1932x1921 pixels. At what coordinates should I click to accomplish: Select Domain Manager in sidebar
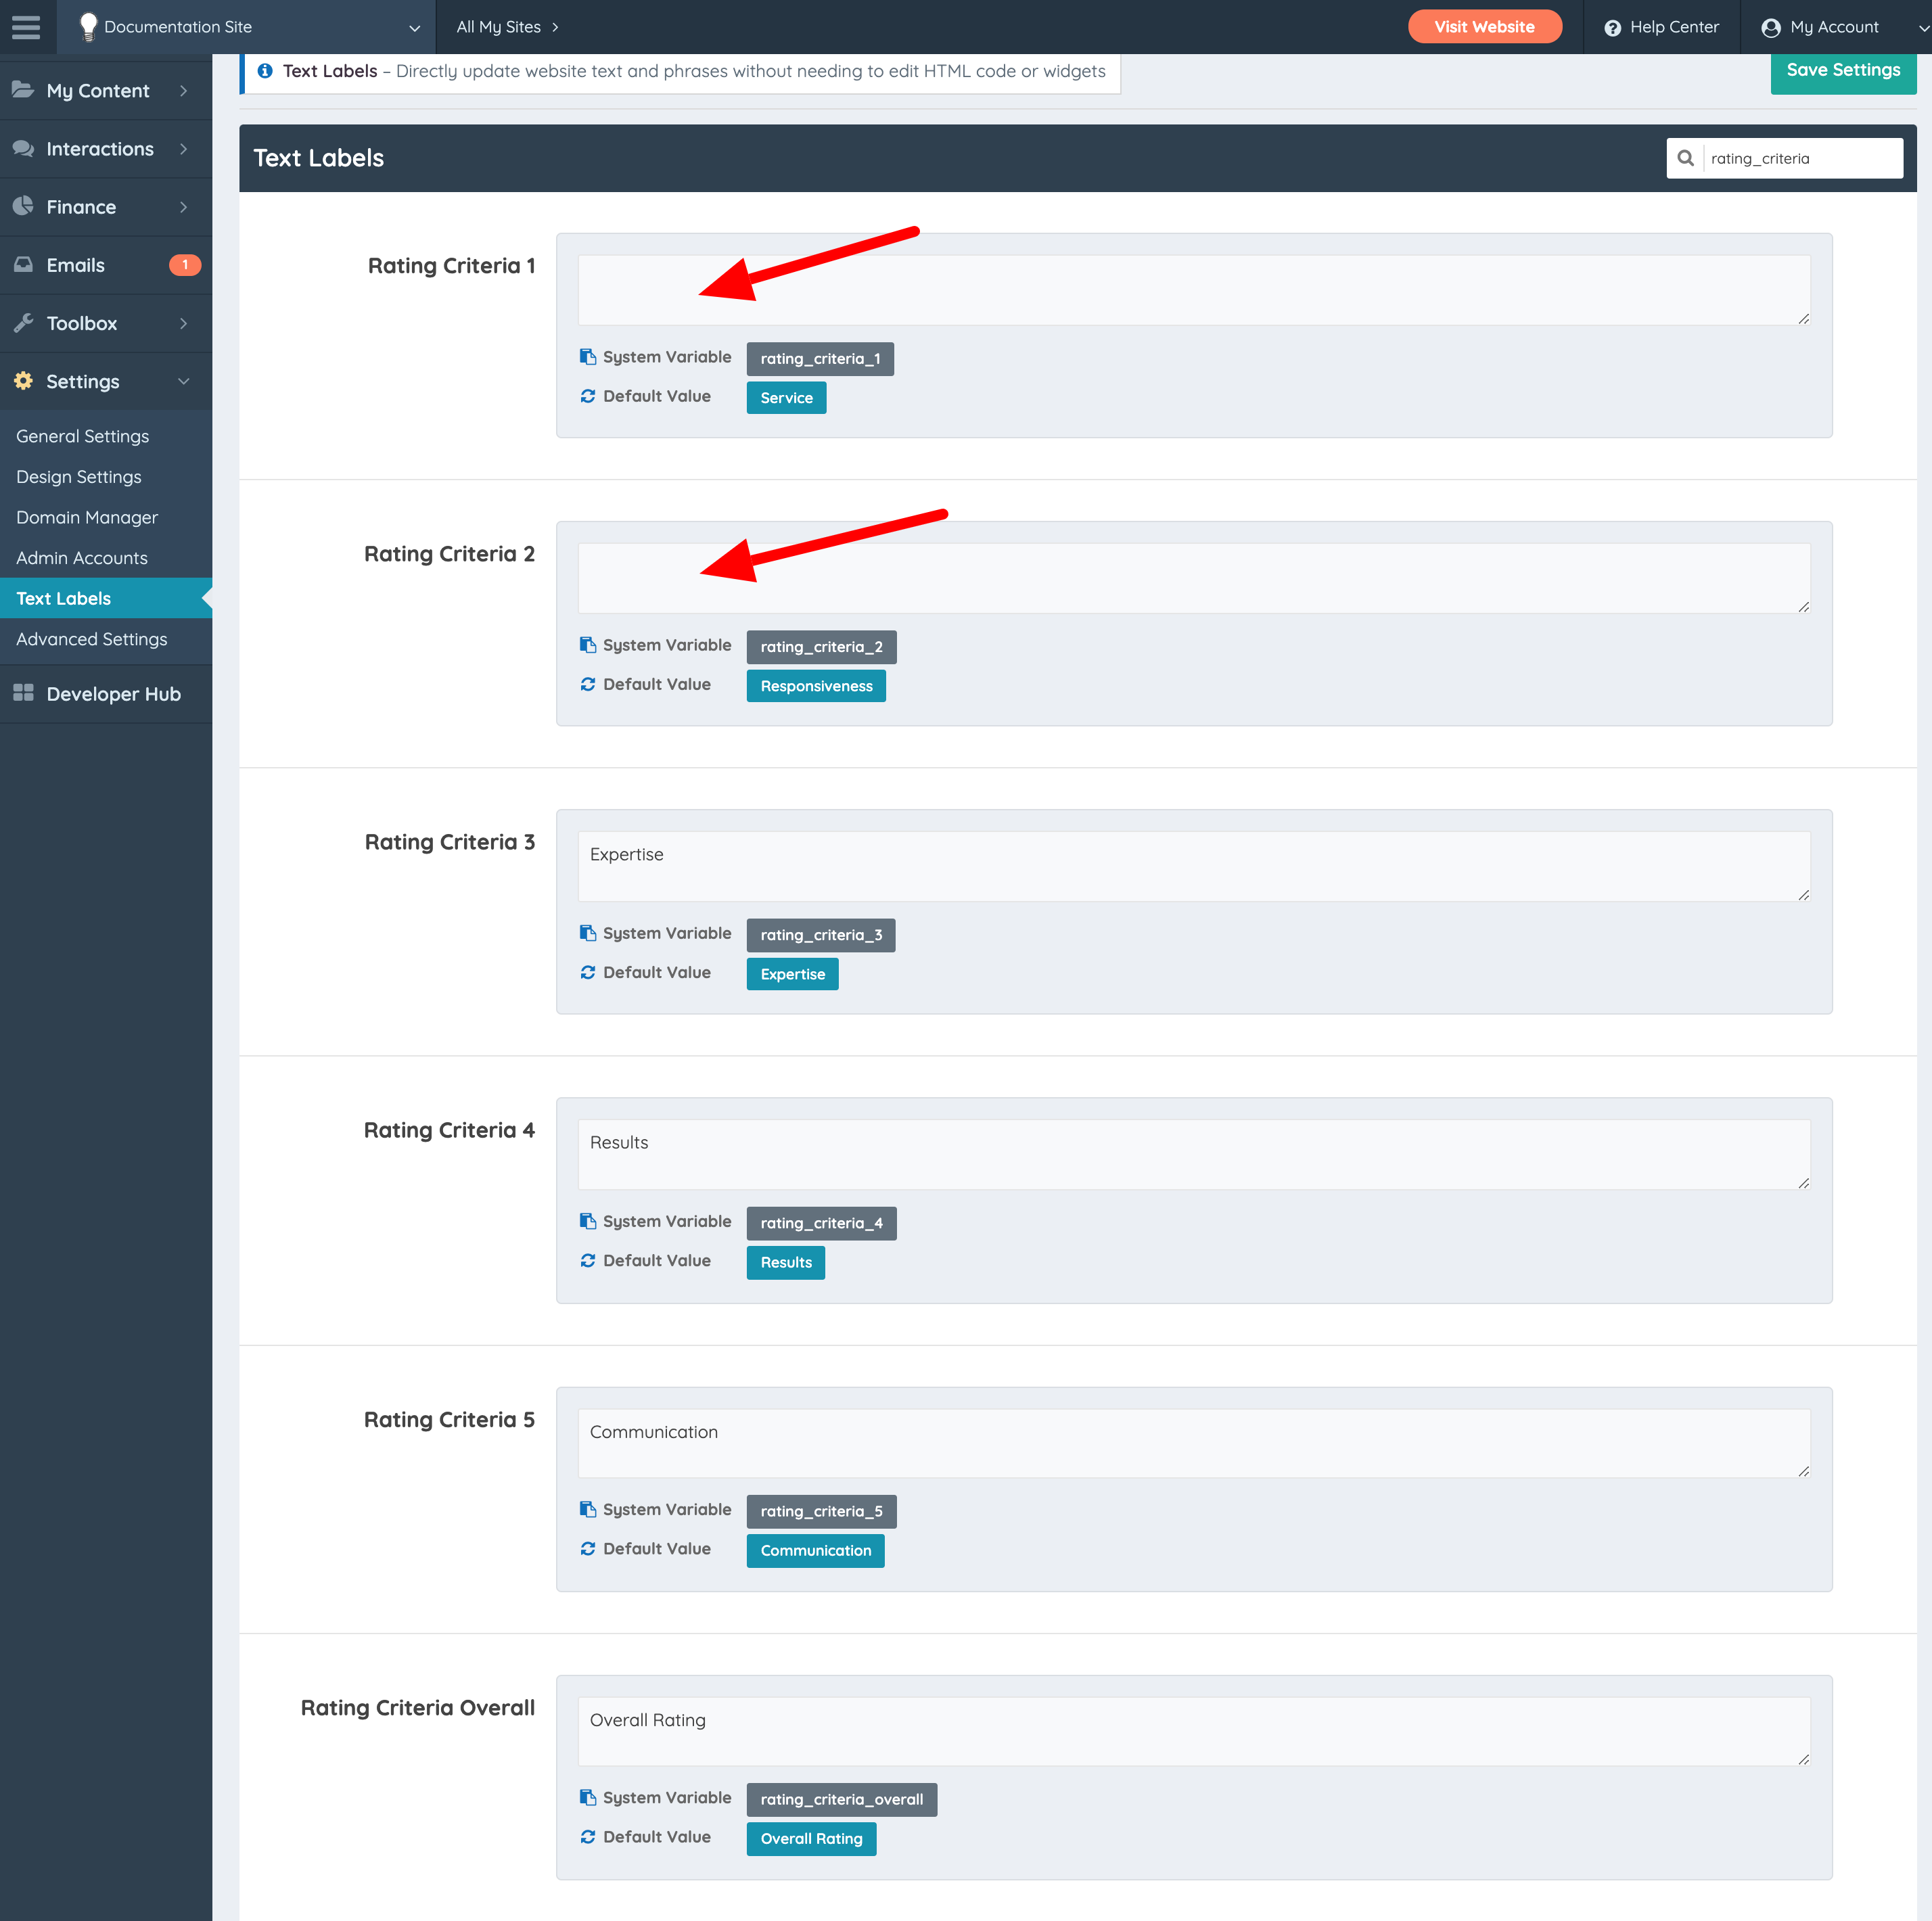click(x=87, y=517)
